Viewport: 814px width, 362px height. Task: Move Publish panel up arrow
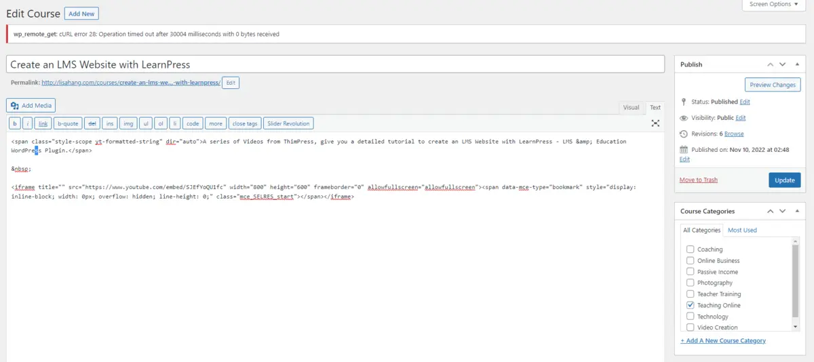pos(770,64)
